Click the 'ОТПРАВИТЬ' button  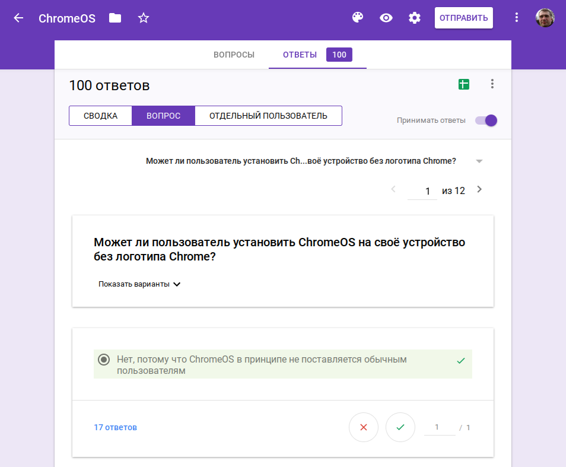(463, 18)
